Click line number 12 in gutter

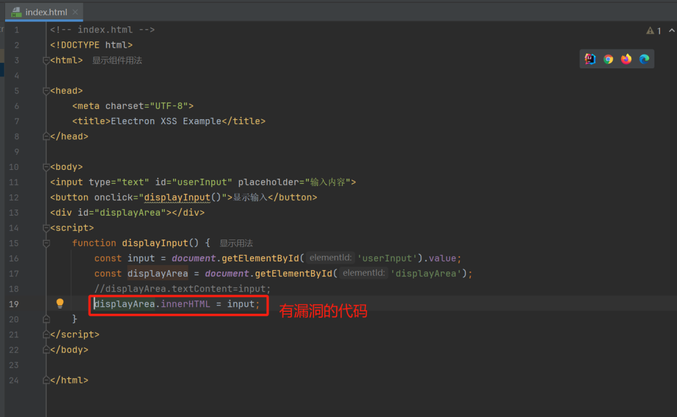[14, 198]
